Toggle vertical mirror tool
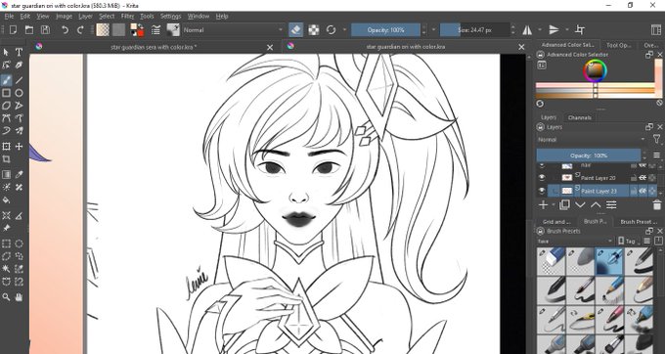This screenshot has height=354, width=665. 554,29
